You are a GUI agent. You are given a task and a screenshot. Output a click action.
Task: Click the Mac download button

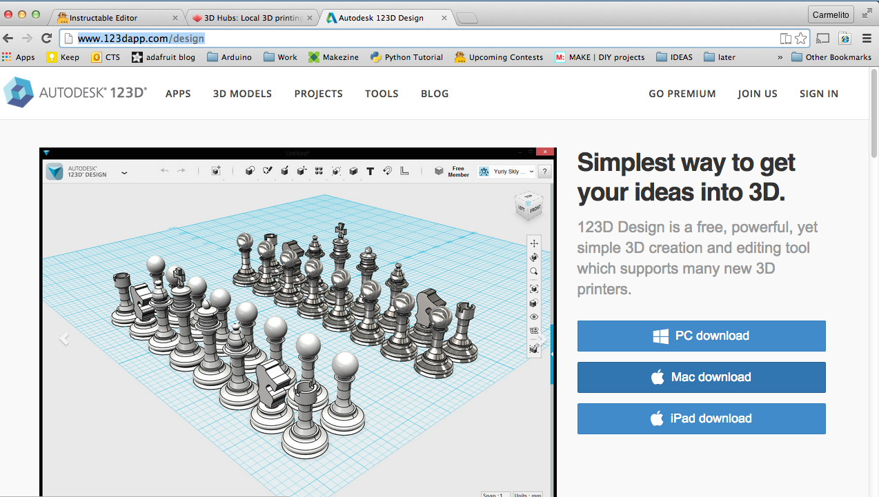tap(701, 377)
